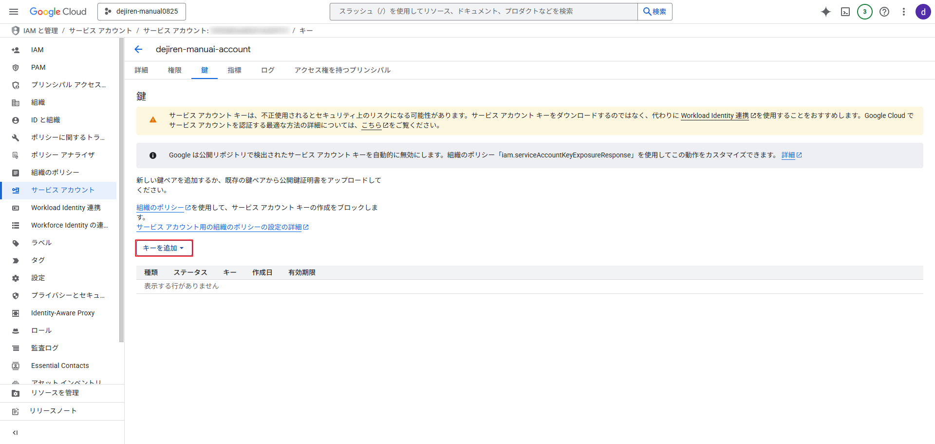
Task: Switch to the ログ tab
Action: (267, 70)
